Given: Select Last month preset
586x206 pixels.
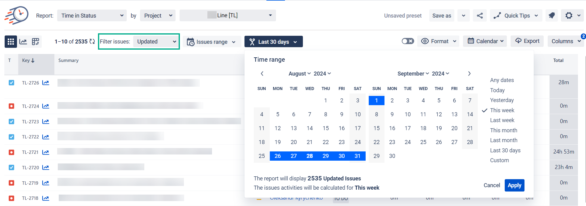Looking at the screenshot, I should 503,140.
